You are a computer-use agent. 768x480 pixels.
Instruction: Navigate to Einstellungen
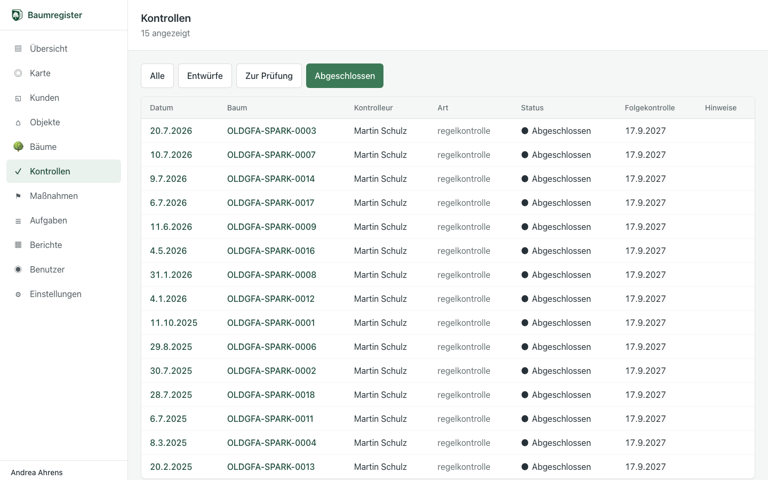tap(63, 294)
